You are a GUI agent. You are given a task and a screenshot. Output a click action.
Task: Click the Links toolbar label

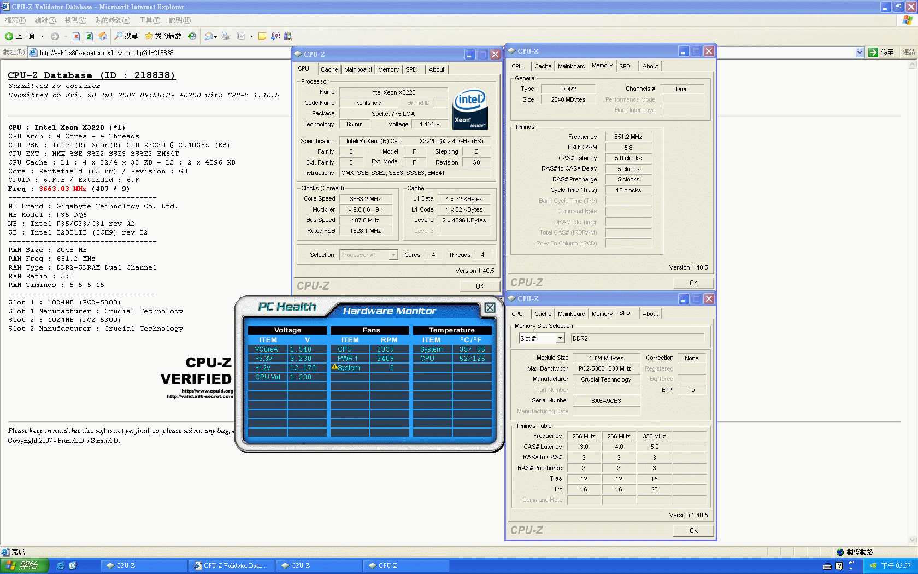pyautogui.click(x=908, y=52)
